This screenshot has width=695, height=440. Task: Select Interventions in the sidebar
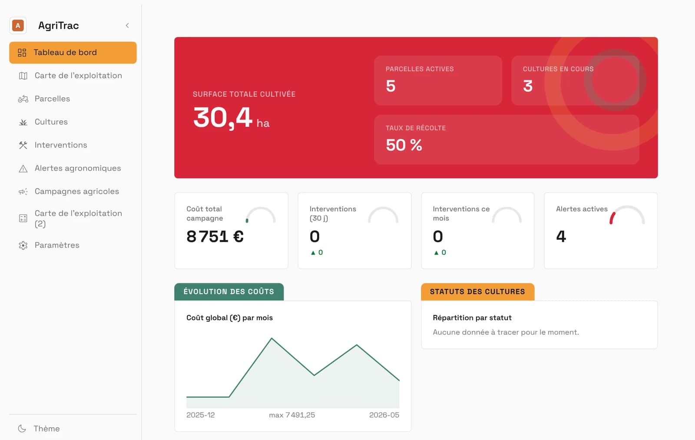coord(73,145)
